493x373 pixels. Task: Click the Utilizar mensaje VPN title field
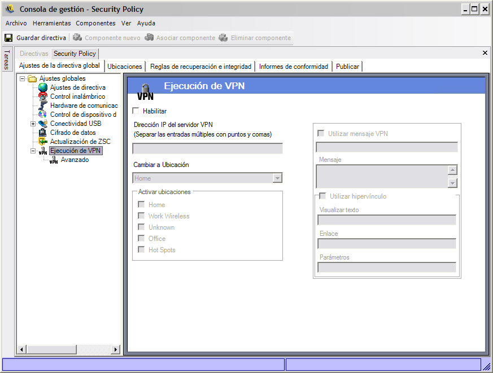(387, 147)
